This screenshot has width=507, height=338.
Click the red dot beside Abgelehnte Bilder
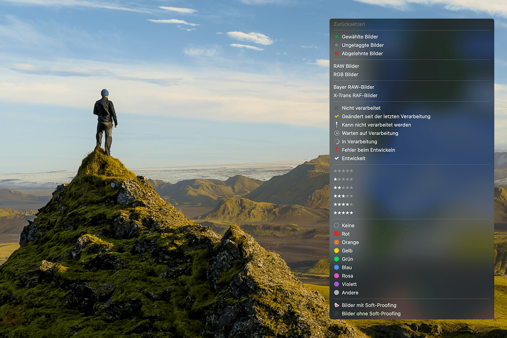coord(336,54)
